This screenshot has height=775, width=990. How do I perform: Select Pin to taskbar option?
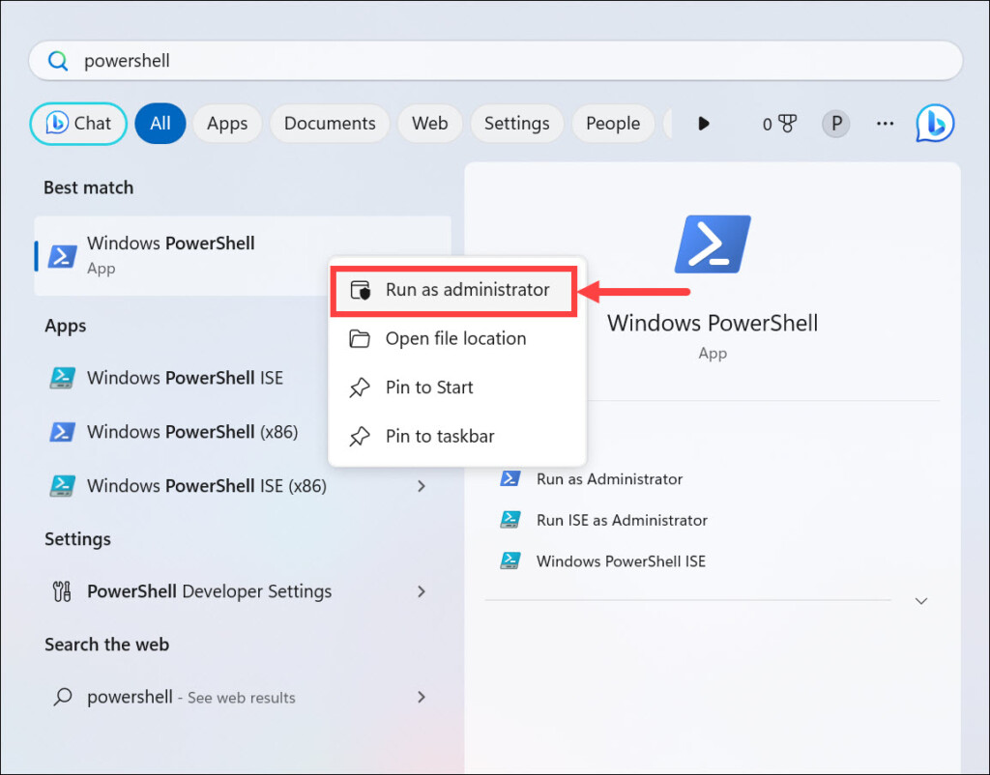click(x=440, y=437)
